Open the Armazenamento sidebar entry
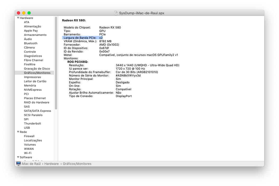 pyautogui.click(x=35, y=35)
